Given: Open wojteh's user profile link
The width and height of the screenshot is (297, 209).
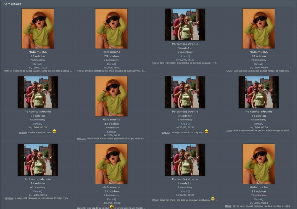Looking at the screenshot, I should click(x=23, y=132).
